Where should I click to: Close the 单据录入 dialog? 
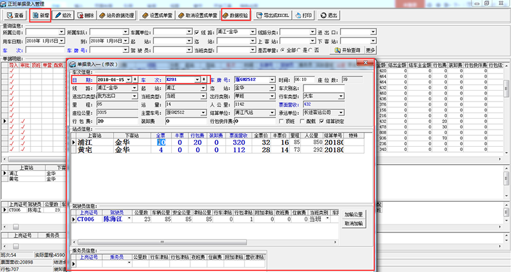365,63
